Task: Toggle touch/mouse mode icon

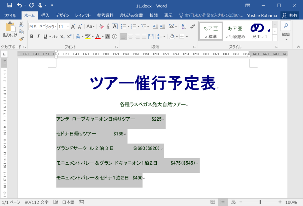Action: coord(40,5)
